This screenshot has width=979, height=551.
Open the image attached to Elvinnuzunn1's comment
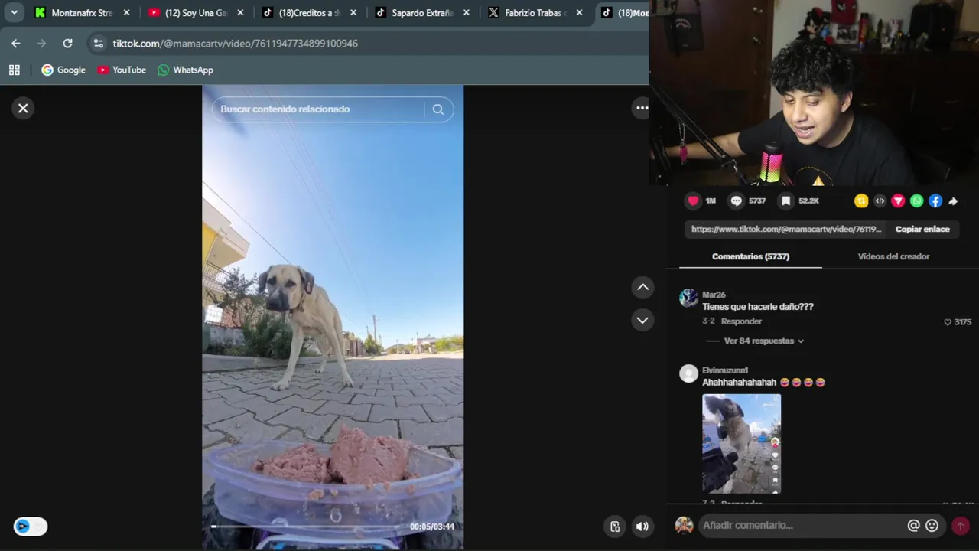pos(741,444)
